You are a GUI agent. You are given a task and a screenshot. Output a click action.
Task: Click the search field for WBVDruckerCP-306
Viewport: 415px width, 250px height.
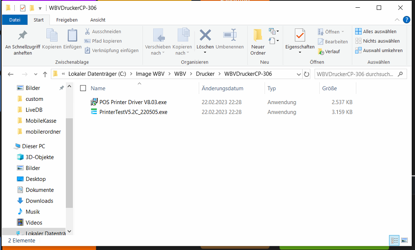click(356, 74)
